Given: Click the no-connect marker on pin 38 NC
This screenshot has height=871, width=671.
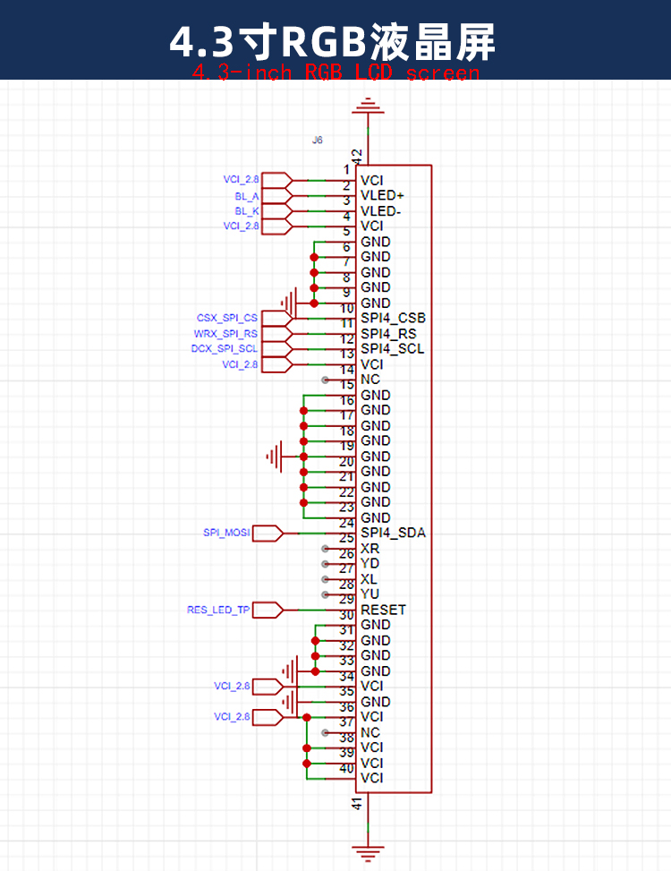Looking at the screenshot, I should point(326,733).
